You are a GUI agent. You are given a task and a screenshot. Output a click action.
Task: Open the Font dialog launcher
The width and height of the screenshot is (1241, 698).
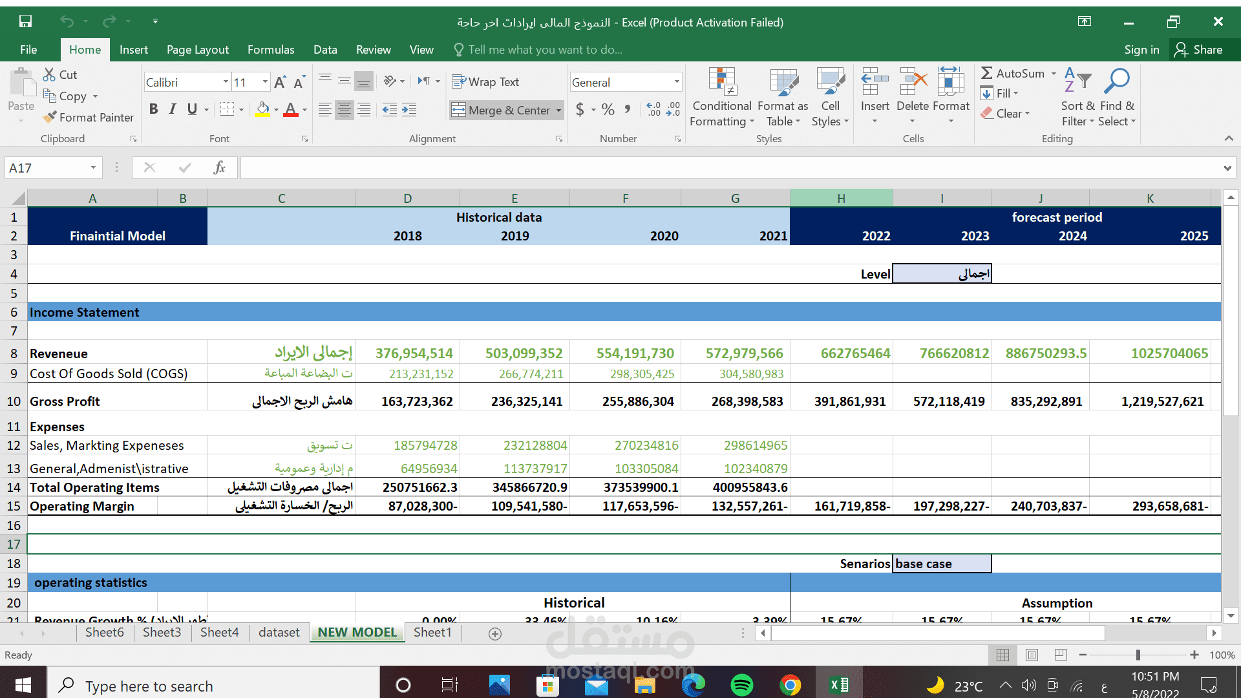[304, 139]
